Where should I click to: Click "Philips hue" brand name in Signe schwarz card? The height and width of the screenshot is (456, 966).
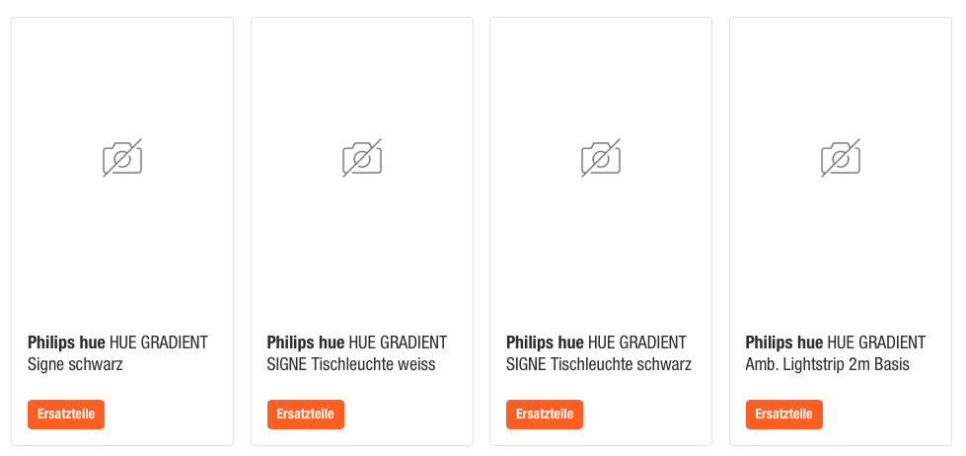coord(66,343)
